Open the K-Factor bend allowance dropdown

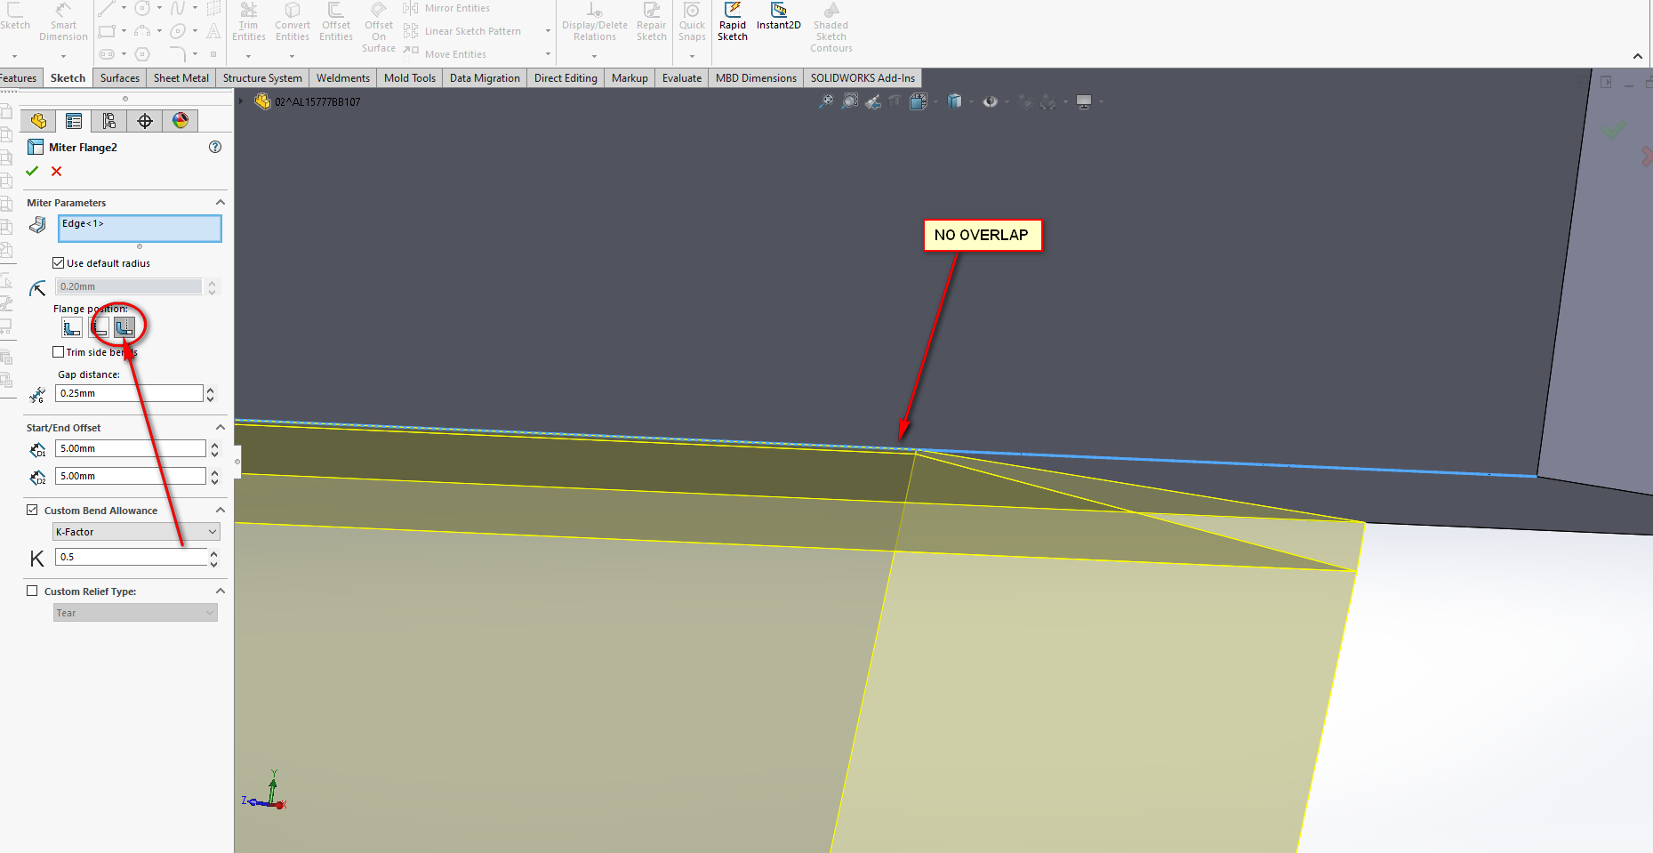[x=136, y=532]
